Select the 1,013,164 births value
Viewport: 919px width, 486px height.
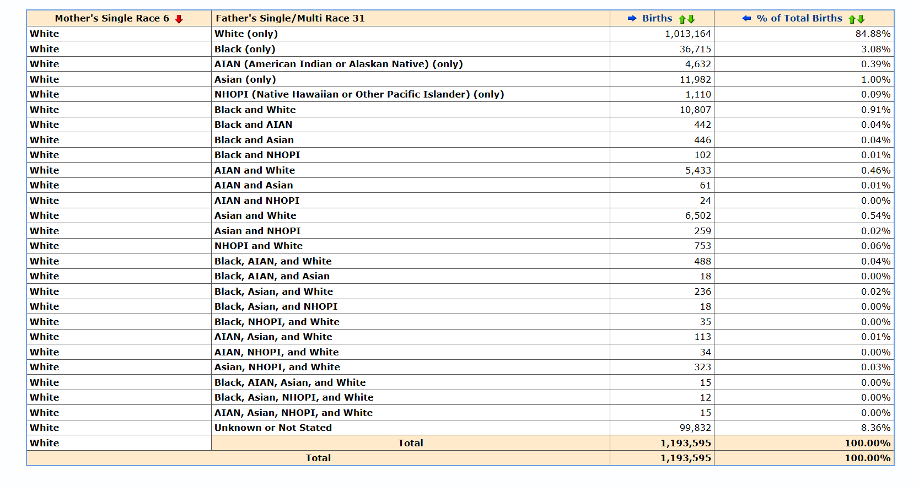coord(687,34)
